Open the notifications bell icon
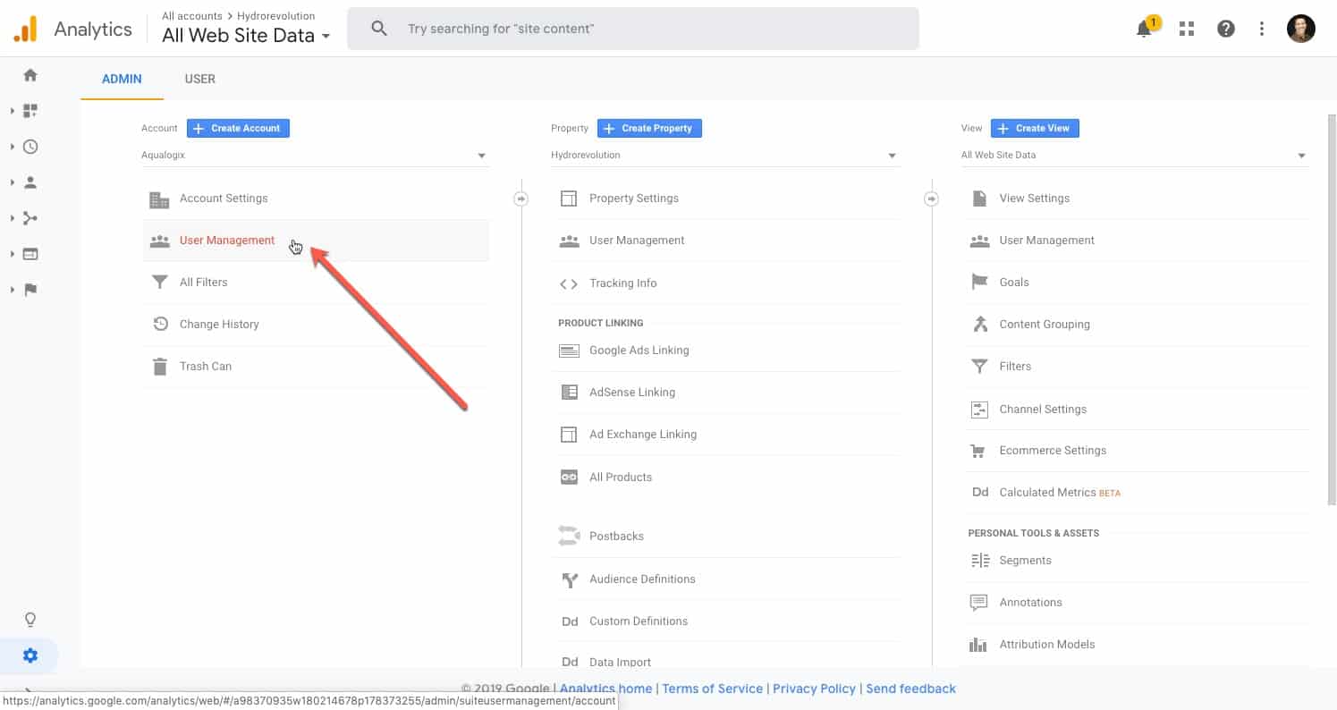The image size is (1337, 710). coord(1144,29)
